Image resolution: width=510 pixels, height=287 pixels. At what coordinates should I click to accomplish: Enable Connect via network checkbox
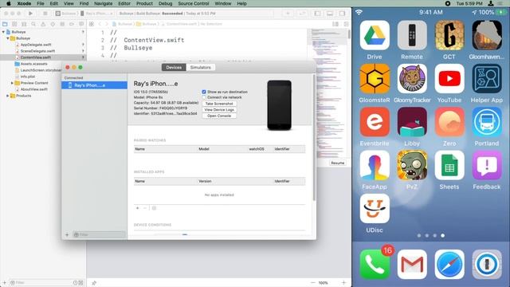pos(204,97)
